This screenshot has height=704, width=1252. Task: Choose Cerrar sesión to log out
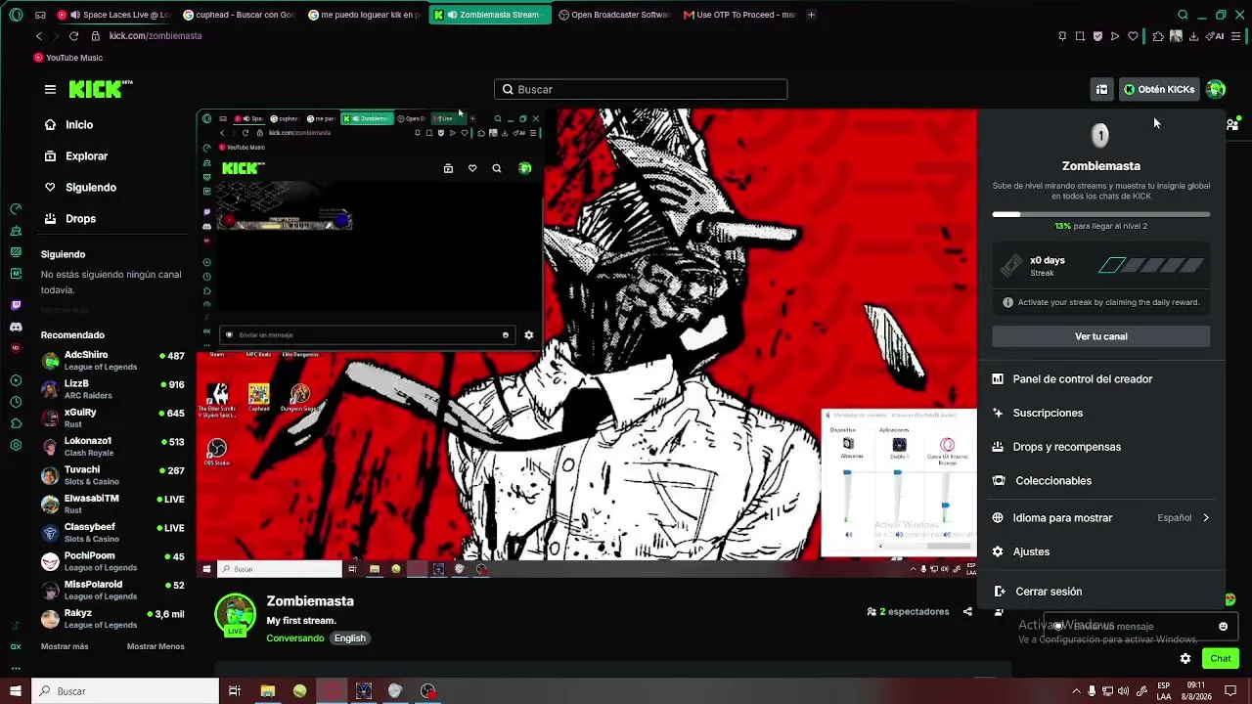click(1101, 592)
